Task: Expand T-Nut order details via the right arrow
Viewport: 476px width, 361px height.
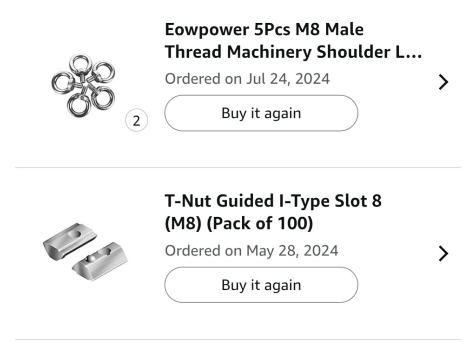Action: pos(443,254)
